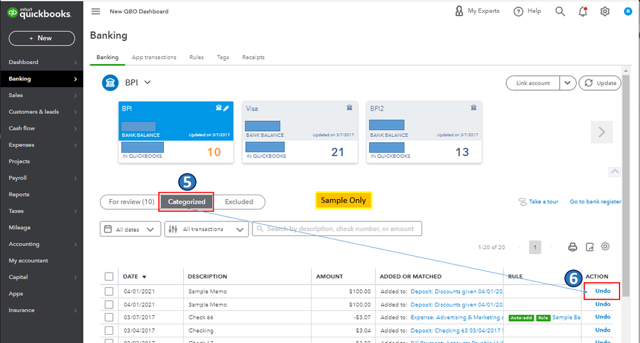Show next account cards with right arrow
640x343 pixels.
[x=602, y=132]
